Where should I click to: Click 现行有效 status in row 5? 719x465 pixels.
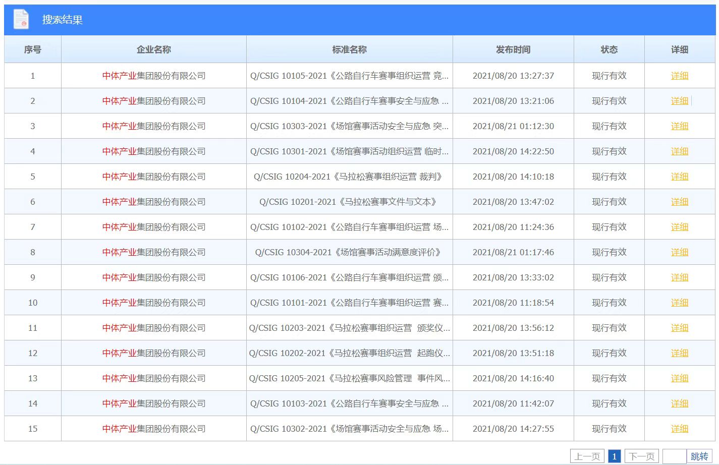[x=609, y=177]
